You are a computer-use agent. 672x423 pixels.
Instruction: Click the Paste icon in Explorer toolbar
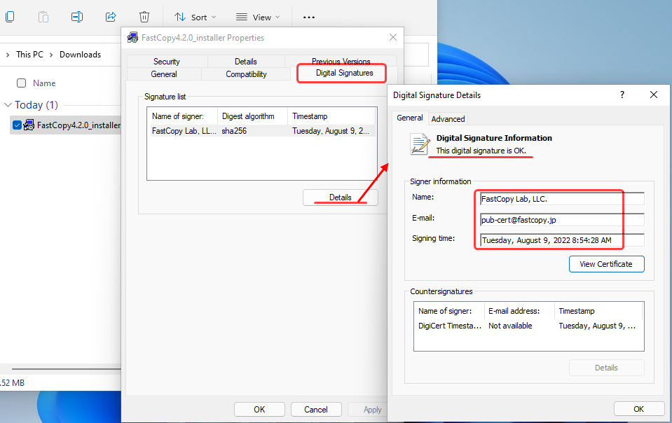[43, 17]
